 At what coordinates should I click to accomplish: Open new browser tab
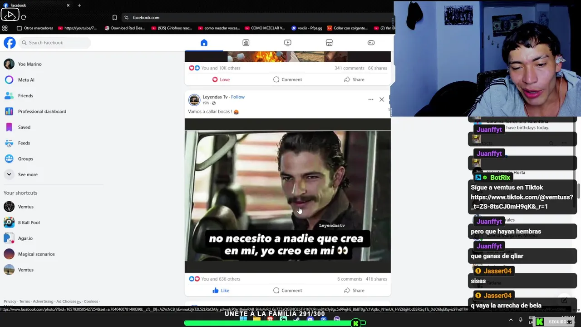79,5
